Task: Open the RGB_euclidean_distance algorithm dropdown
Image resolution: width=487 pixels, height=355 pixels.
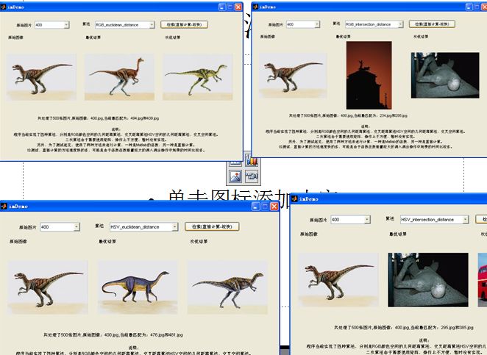Action: point(152,25)
